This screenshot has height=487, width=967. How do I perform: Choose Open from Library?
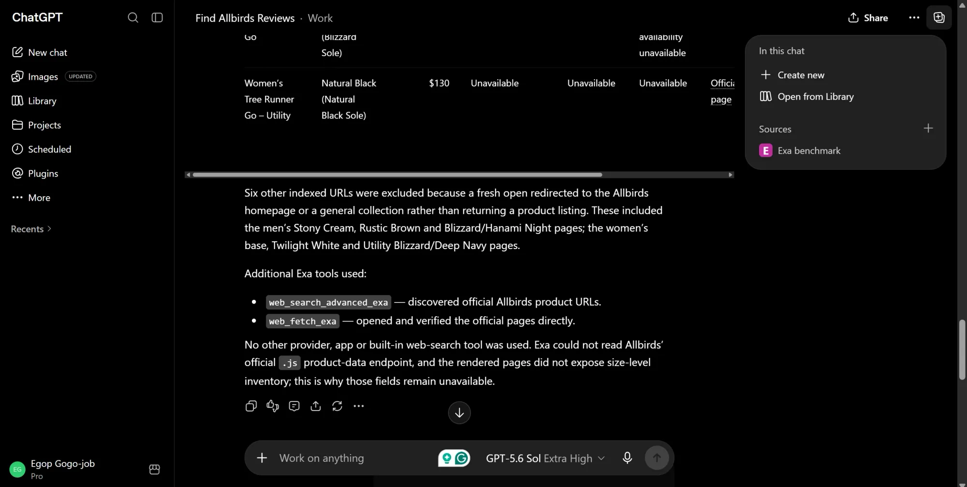point(807,97)
